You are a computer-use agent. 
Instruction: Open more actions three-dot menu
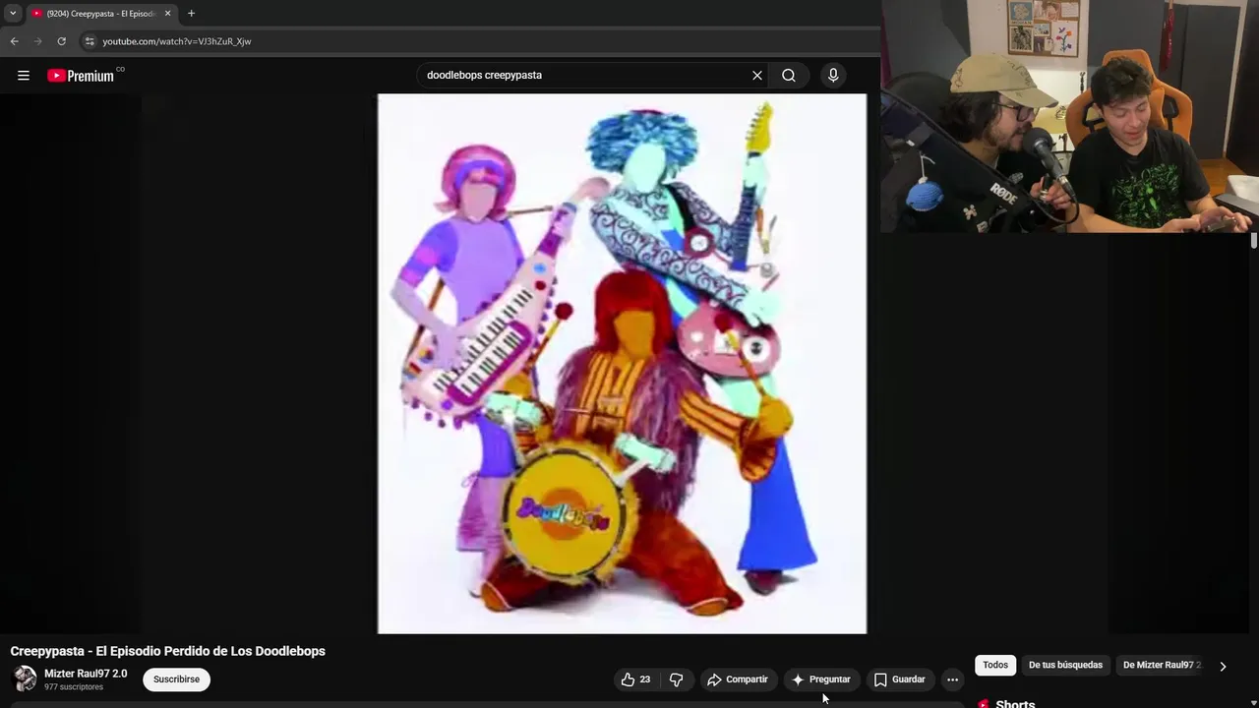point(952,679)
